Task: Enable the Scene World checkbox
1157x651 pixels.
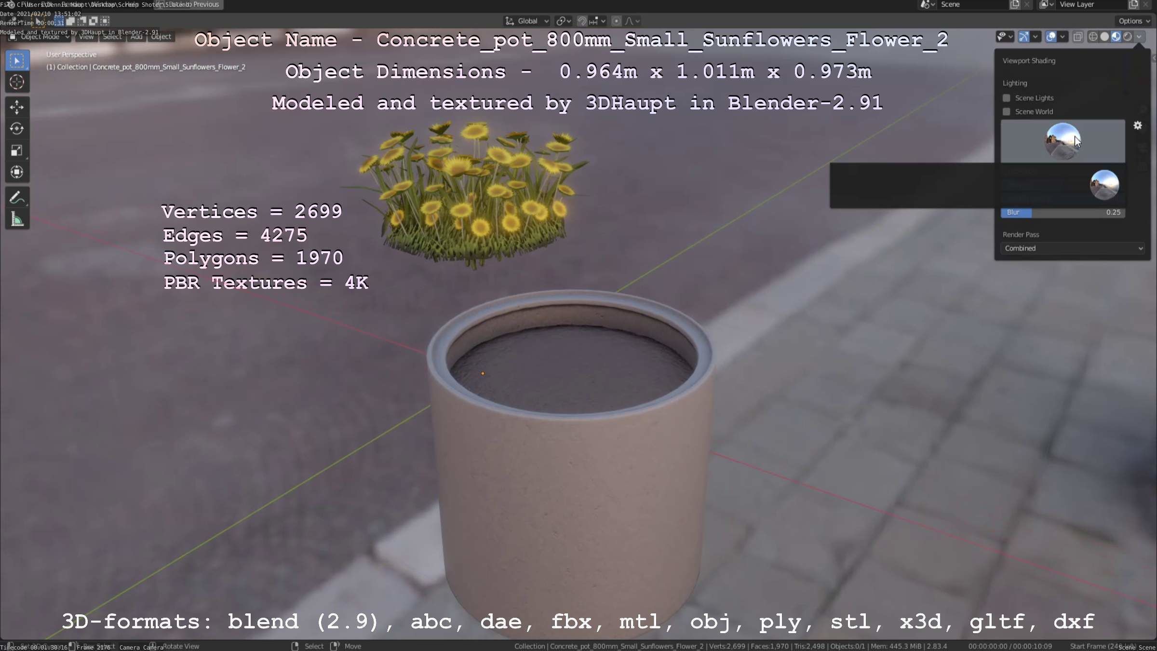Action: [x=1007, y=111]
